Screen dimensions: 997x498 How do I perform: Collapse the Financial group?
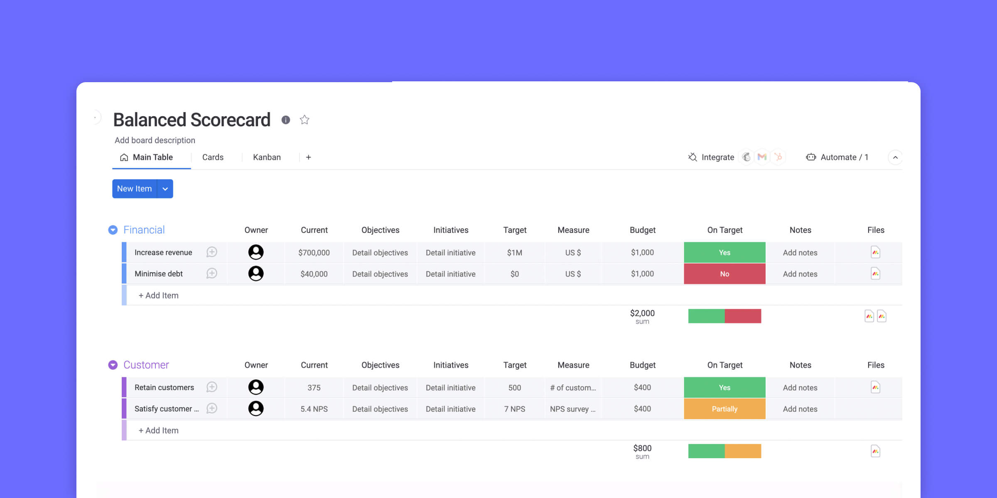point(113,230)
